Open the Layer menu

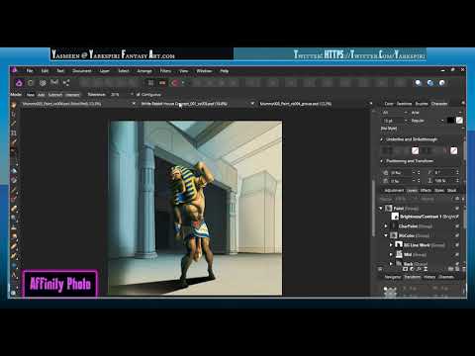[x=104, y=71]
